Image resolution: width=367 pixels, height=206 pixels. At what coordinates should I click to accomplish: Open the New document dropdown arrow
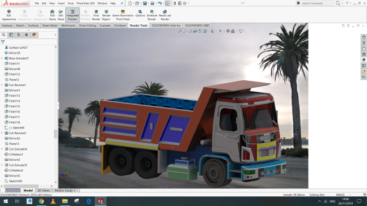point(133,3)
